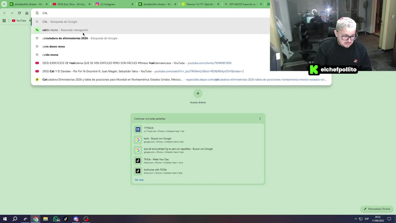The width and height of the screenshot is (396, 223).
Task: Switch to the Ezio Oliva YouTube tab
Action: [71, 4]
